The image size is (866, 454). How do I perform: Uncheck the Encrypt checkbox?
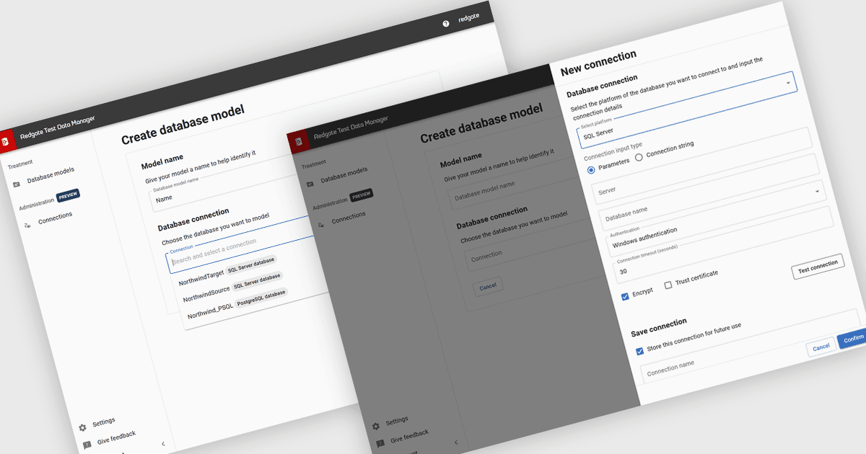[626, 296]
